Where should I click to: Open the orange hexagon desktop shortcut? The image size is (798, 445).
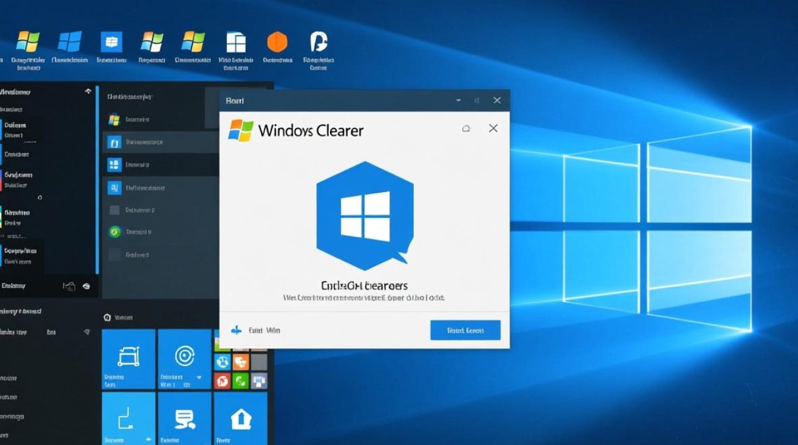(277, 40)
